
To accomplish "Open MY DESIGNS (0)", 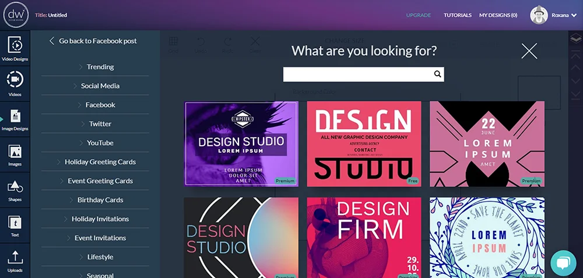I will tap(498, 15).
